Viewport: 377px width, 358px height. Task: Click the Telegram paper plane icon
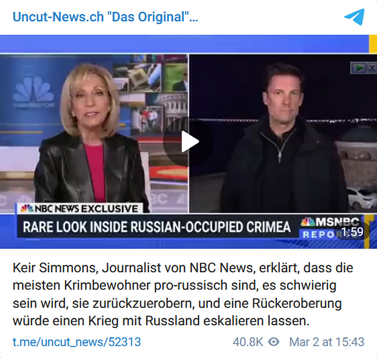click(355, 17)
